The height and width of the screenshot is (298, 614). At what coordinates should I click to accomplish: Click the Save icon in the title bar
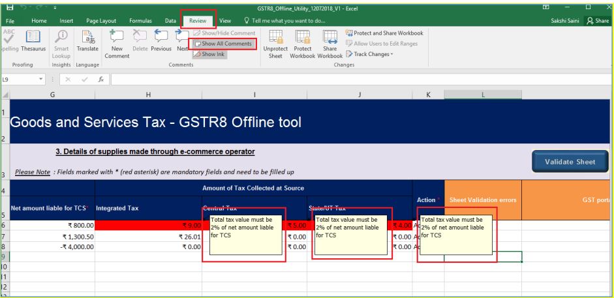(10, 7)
